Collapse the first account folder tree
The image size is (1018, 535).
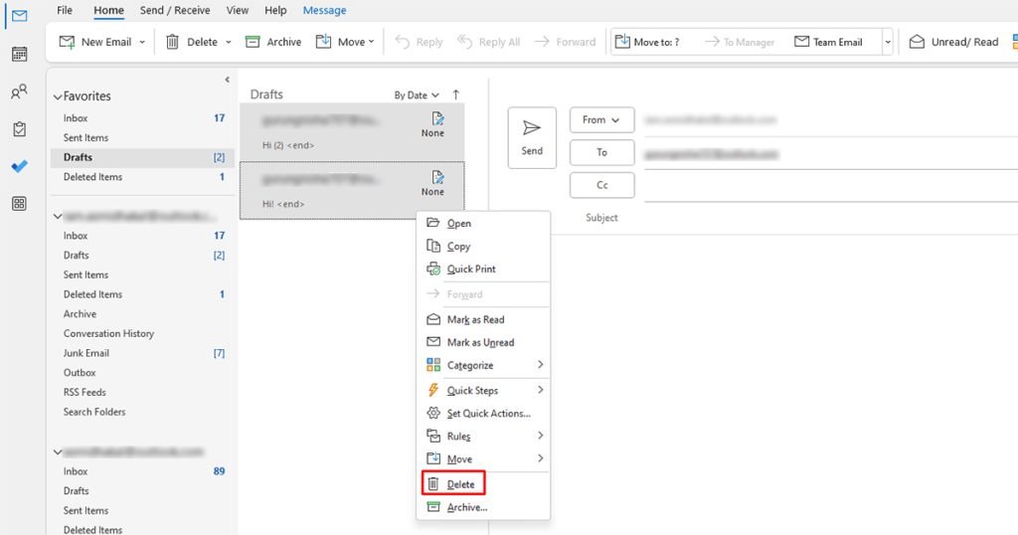58,216
